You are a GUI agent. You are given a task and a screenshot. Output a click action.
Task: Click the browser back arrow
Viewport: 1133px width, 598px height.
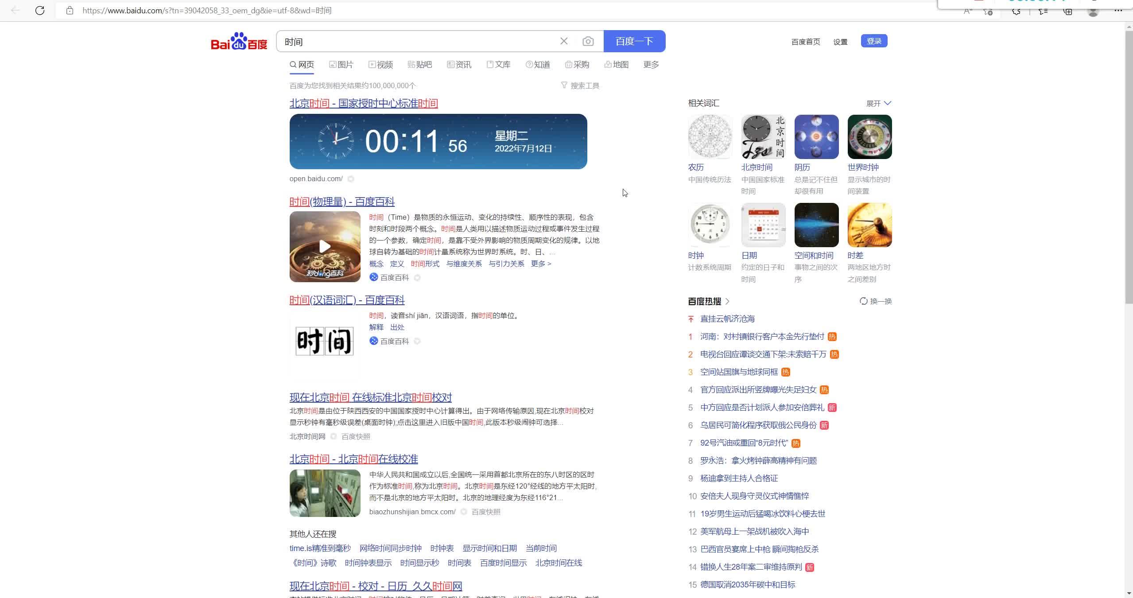pyautogui.click(x=16, y=10)
